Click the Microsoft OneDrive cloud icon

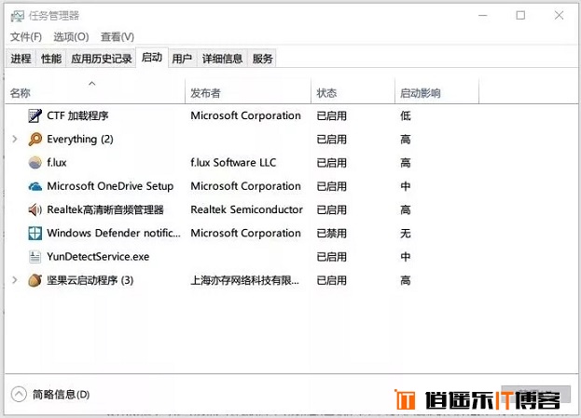(35, 186)
